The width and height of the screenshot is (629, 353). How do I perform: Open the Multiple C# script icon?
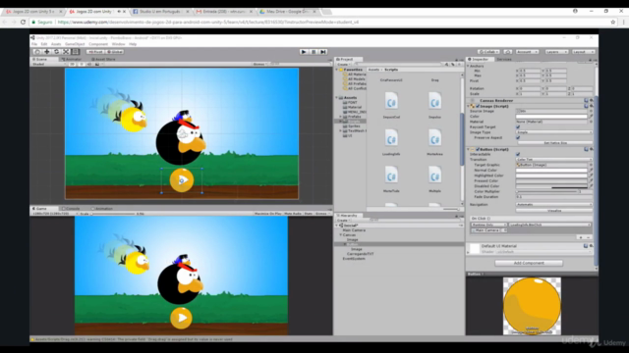coord(434,176)
